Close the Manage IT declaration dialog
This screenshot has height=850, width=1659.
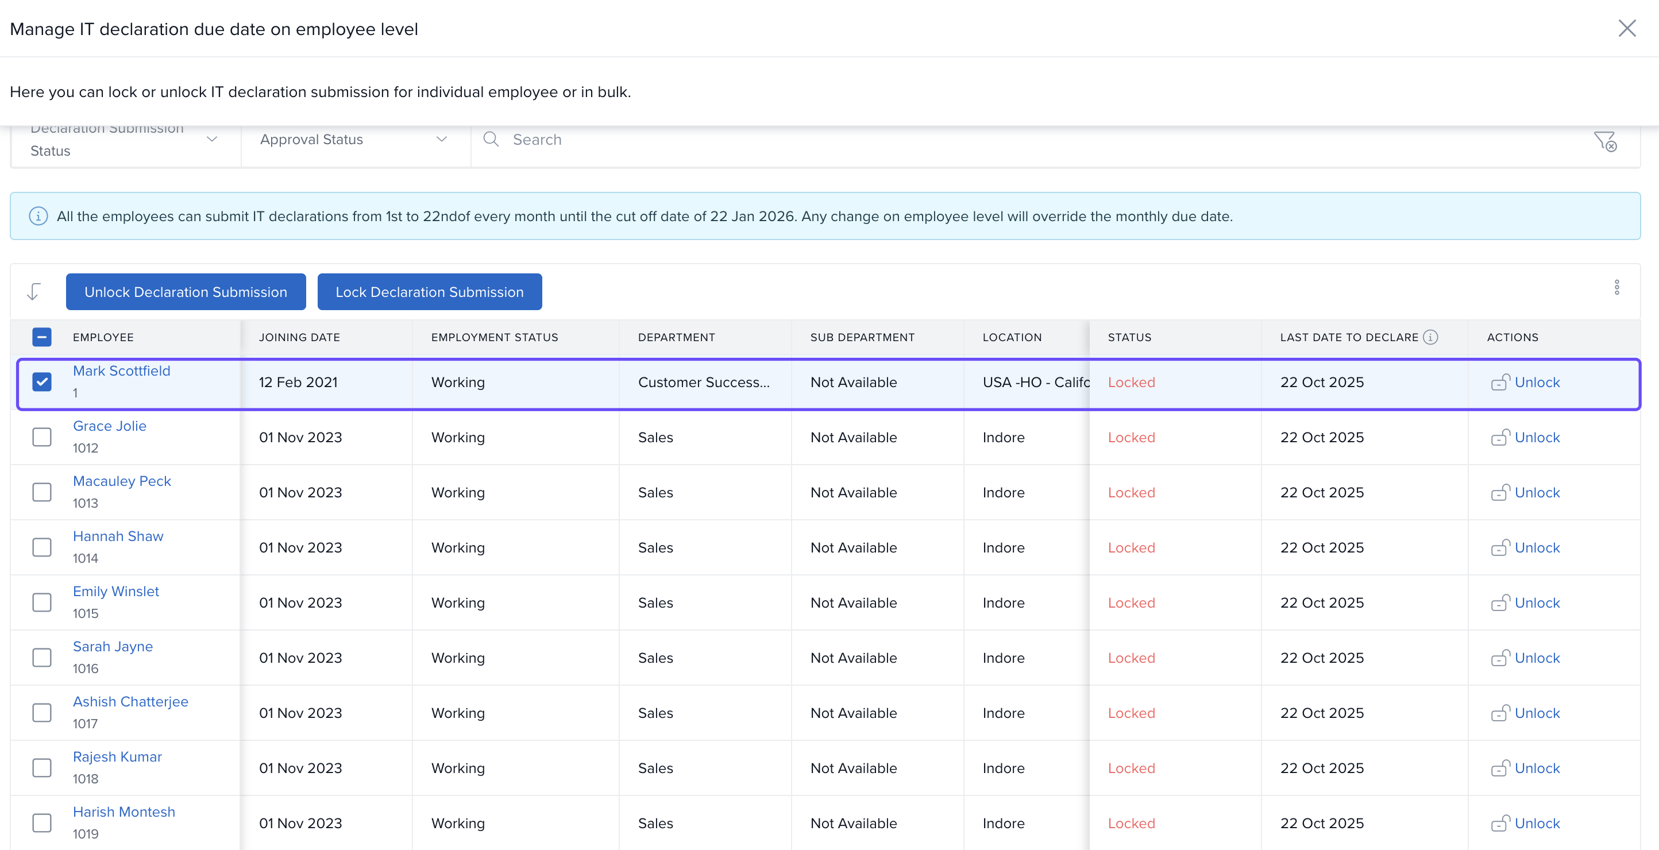click(1627, 28)
